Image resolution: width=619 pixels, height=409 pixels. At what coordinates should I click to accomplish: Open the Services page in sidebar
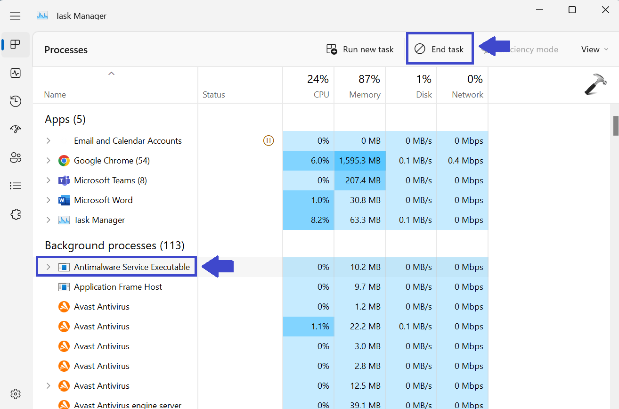[x=16, y=214]
